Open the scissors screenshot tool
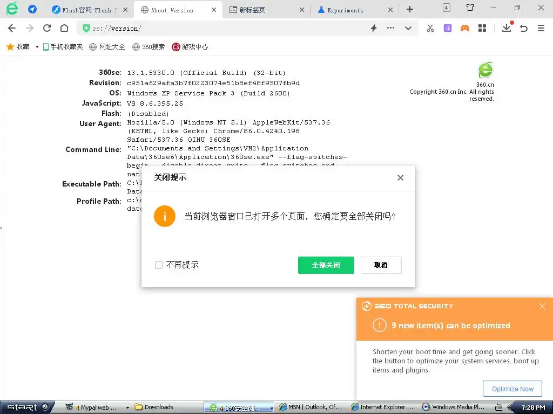 click(x=430, y=28)
